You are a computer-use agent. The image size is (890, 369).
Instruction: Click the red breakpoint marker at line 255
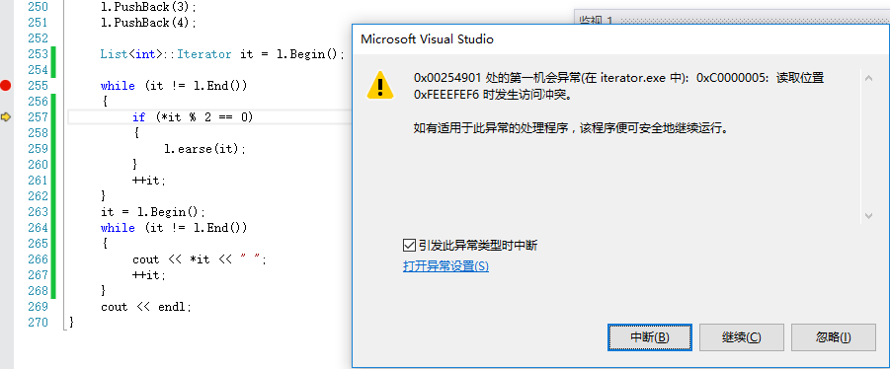[x=6, y=86]
